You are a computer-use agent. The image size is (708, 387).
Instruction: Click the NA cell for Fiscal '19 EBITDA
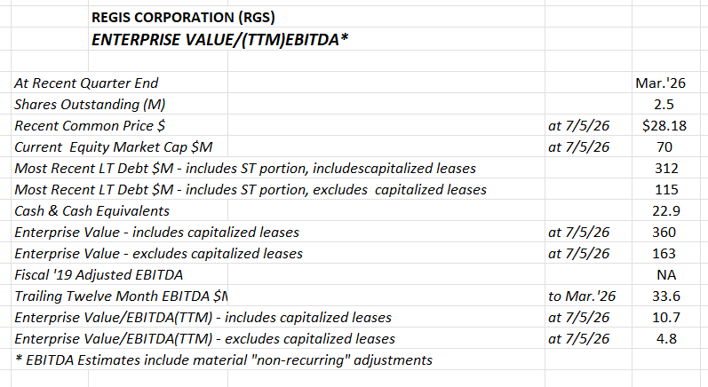point(666,274)
